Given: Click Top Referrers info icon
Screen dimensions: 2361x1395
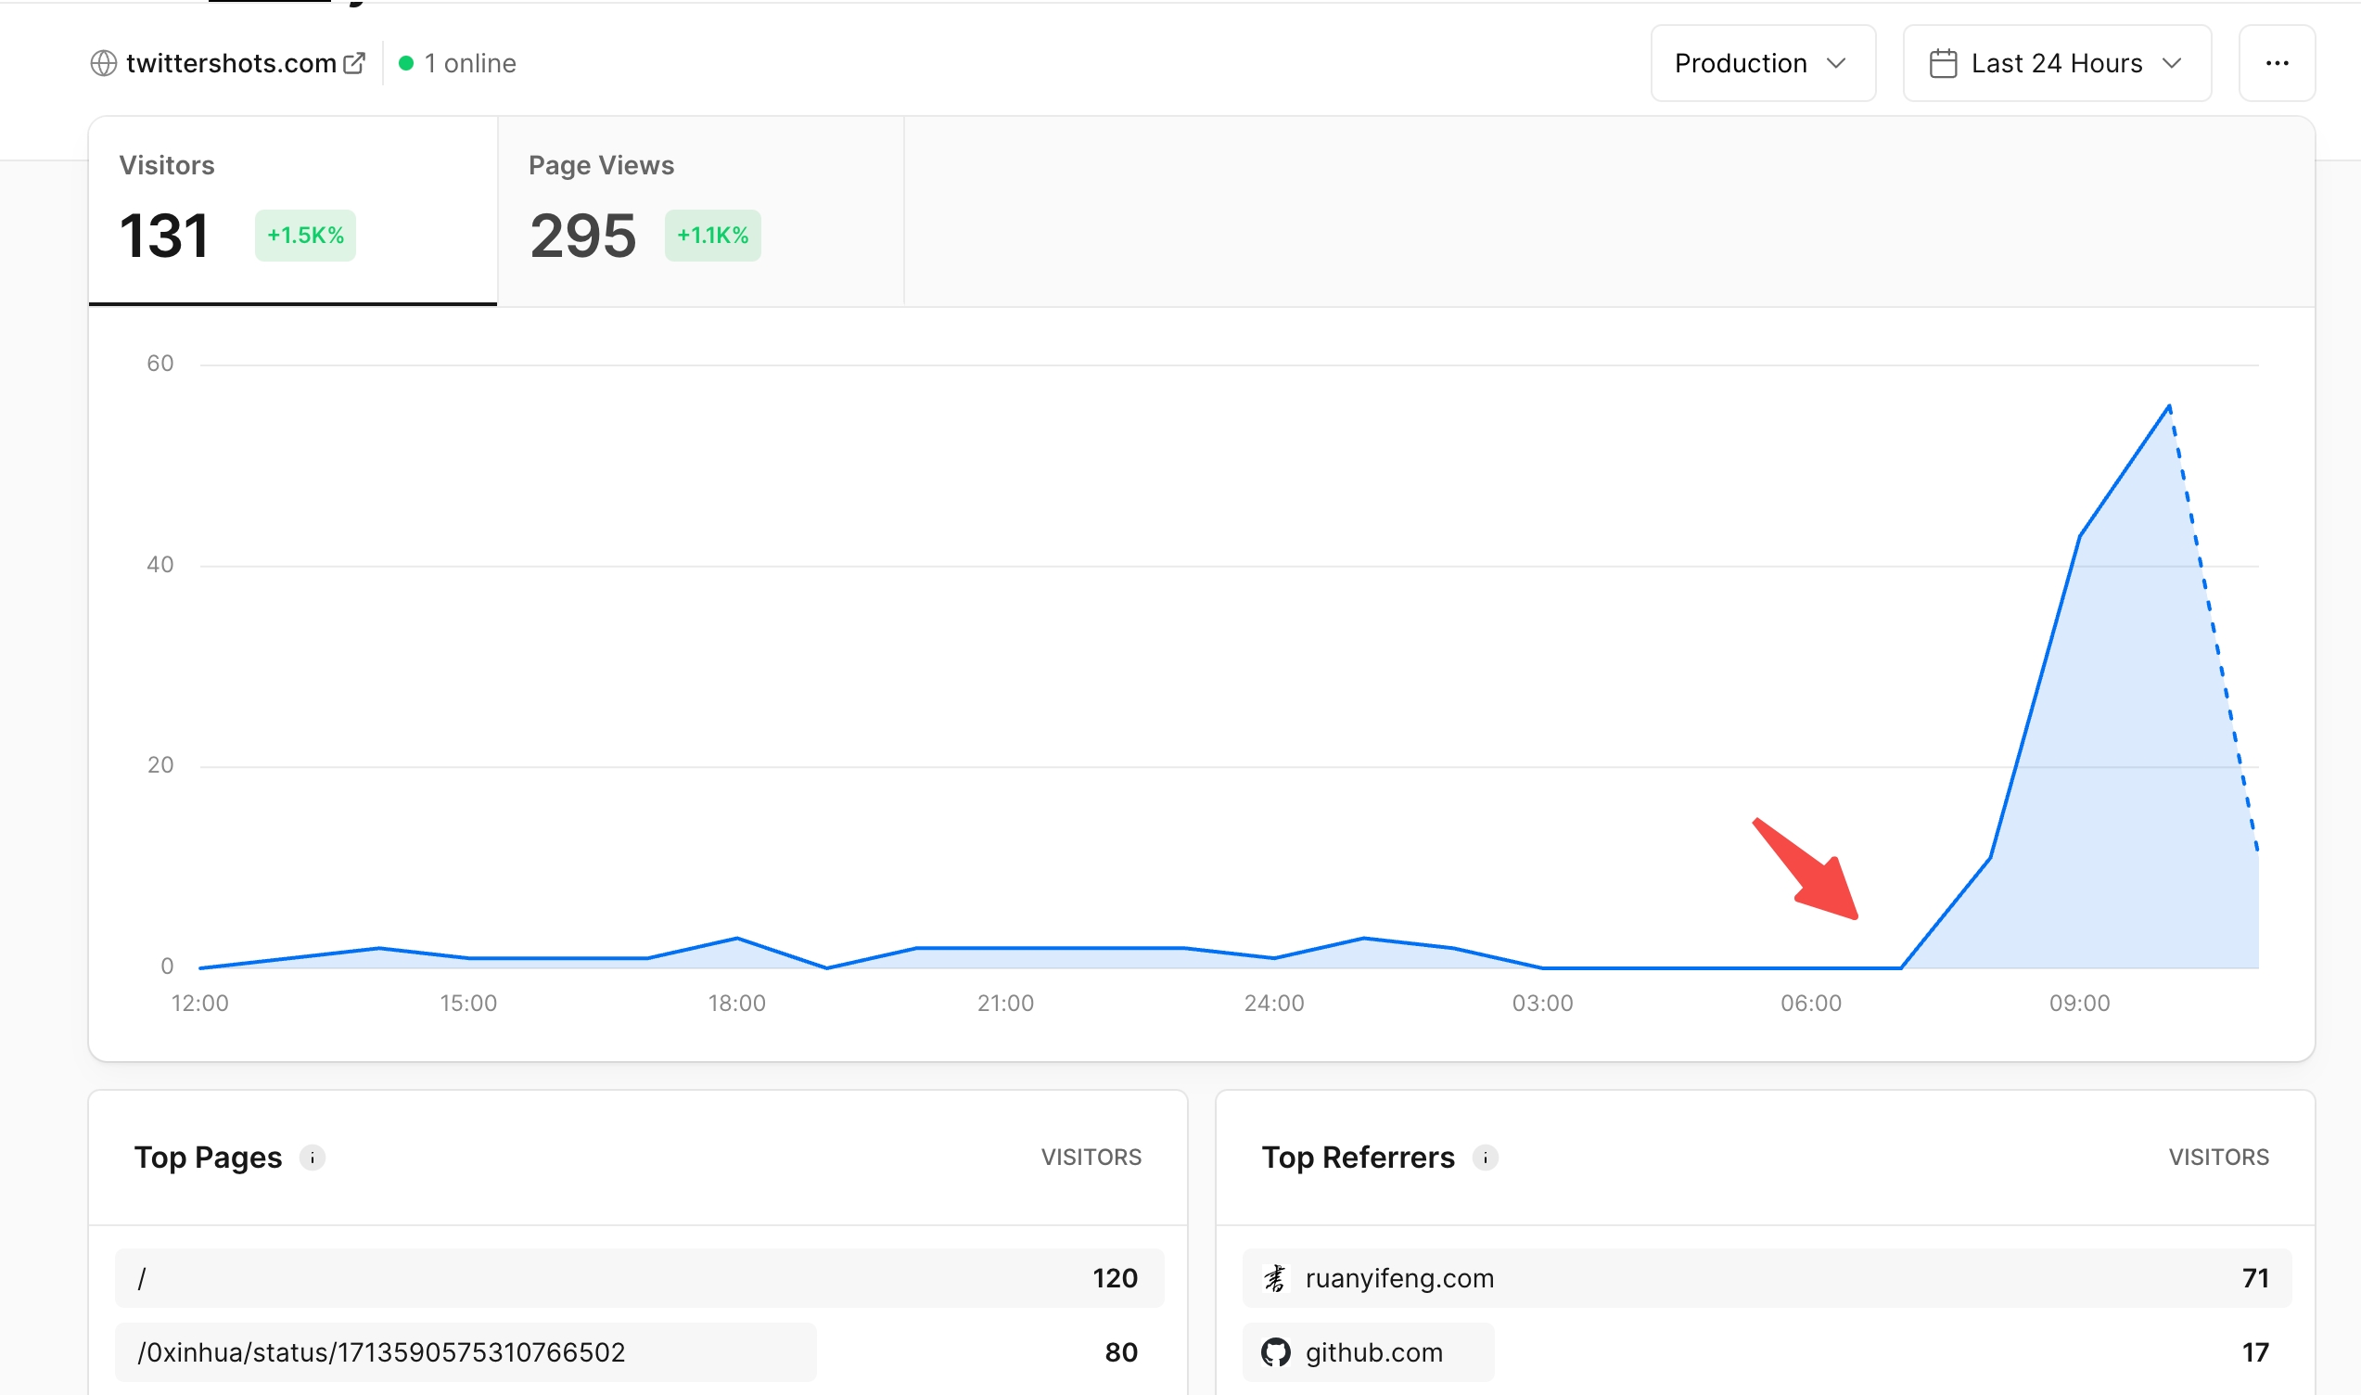Looking at the screenshot, I should (1485, 1158).
